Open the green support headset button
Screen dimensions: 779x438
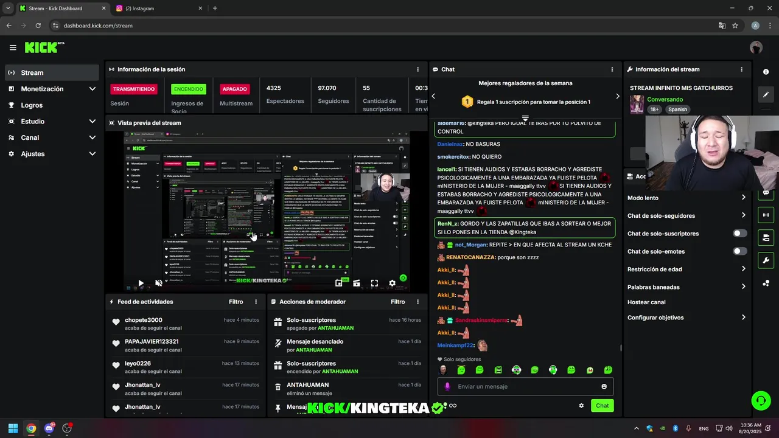(x=761, y=400)
